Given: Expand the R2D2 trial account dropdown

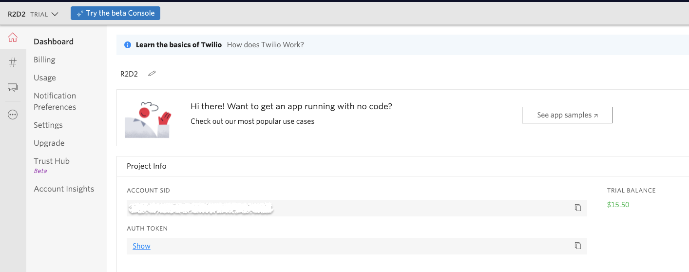Looking at the screenshot, I should 33,14.
